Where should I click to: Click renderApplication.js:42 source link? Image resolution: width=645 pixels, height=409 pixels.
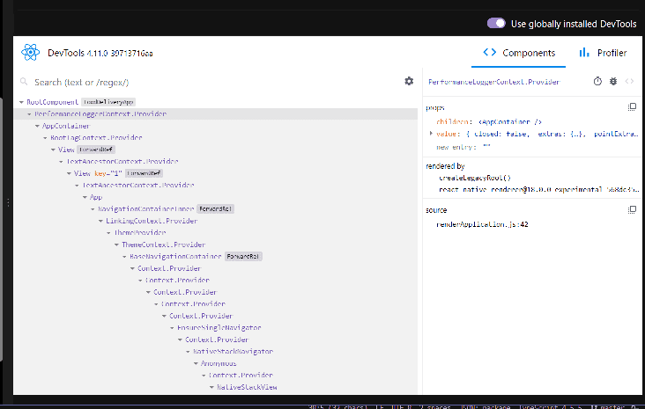click(482, 224)
